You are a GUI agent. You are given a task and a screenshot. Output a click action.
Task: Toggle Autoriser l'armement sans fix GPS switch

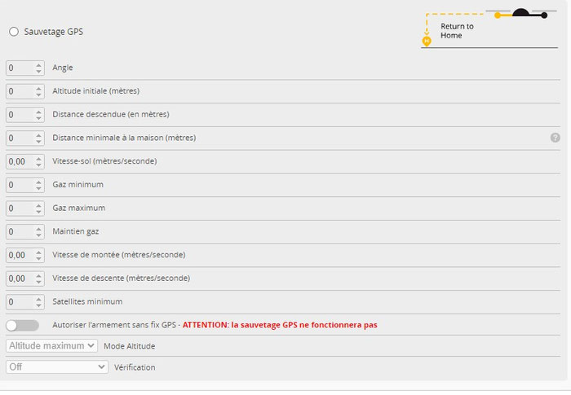(x=23, y=325)
